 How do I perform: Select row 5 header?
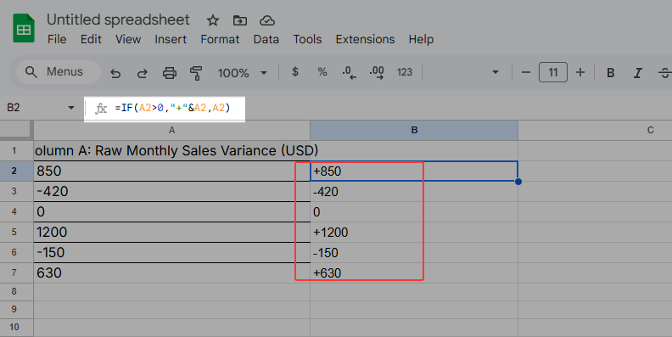[16, 232]
